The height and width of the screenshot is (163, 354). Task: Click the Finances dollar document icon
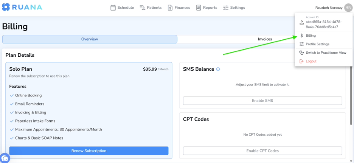coord(170,8)
